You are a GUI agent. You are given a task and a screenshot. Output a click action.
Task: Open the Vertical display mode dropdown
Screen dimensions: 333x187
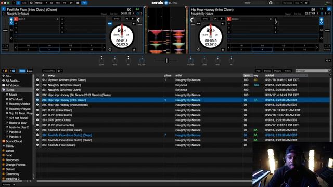pos(41,3)
